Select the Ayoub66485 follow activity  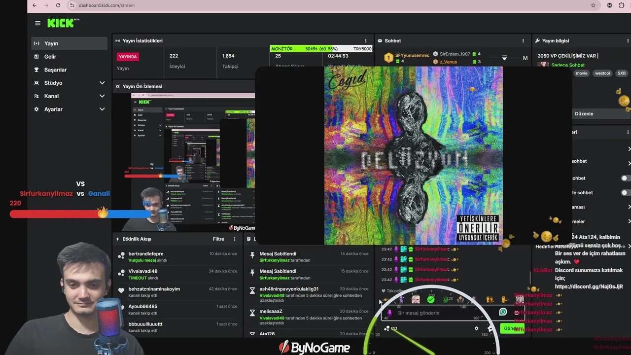(177, 310)
